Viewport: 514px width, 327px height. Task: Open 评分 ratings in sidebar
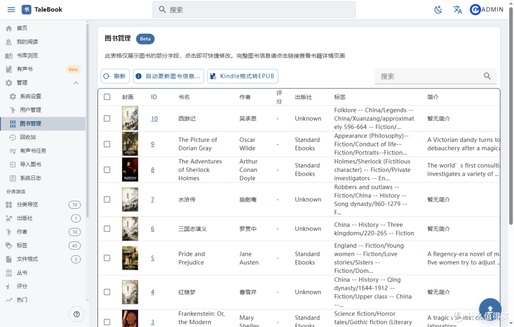pos(43,287)
